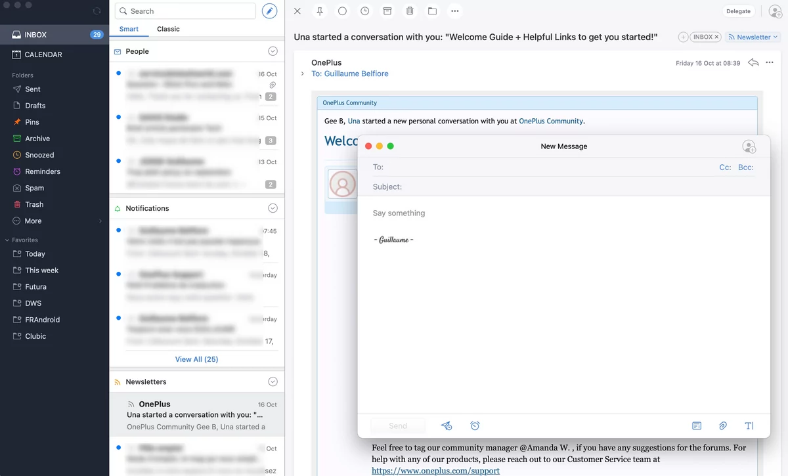The height and width of the screenshot is (476, 788).
Task: Open the INBOX item in the sidebar
Action: pos(55,35)
